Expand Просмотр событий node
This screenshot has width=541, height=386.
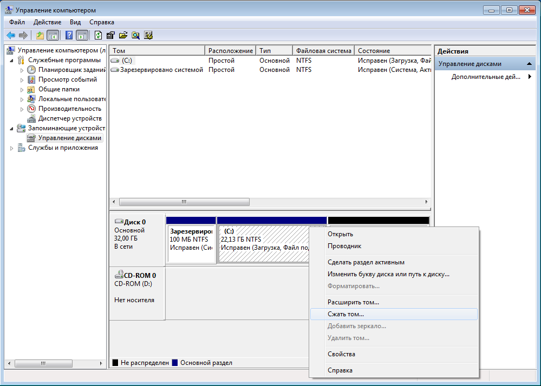coord(22,80)
